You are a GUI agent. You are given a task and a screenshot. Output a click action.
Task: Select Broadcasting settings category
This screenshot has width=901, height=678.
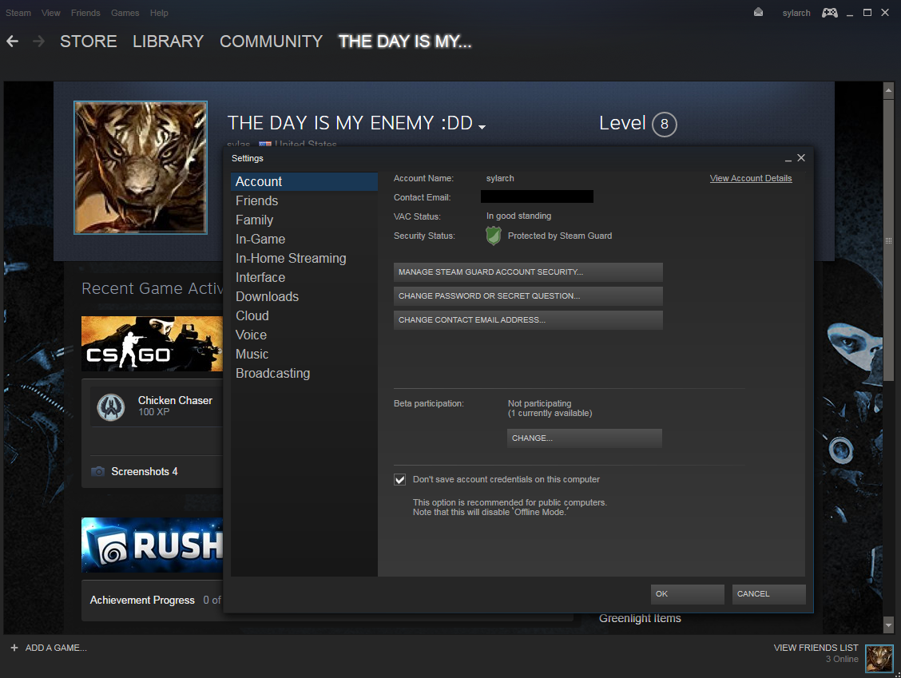304,374
